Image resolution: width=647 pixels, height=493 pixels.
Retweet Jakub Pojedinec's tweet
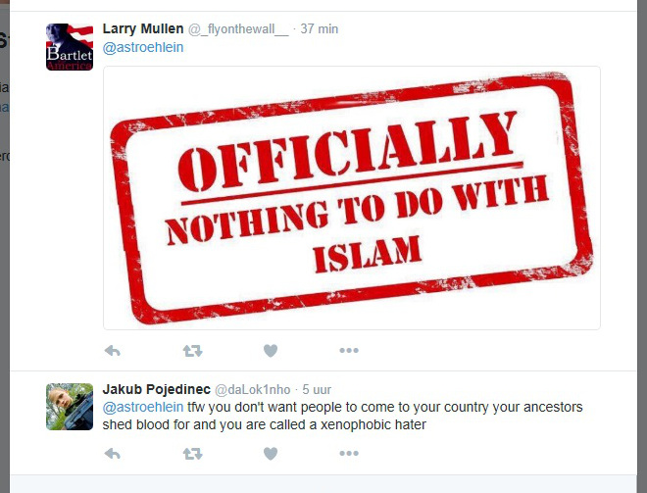[193, 454]
